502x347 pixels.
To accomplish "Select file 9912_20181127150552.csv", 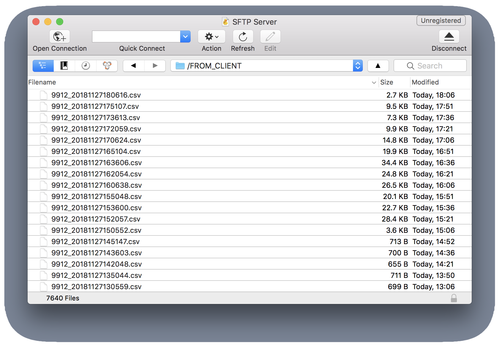I will coord(249,230).
